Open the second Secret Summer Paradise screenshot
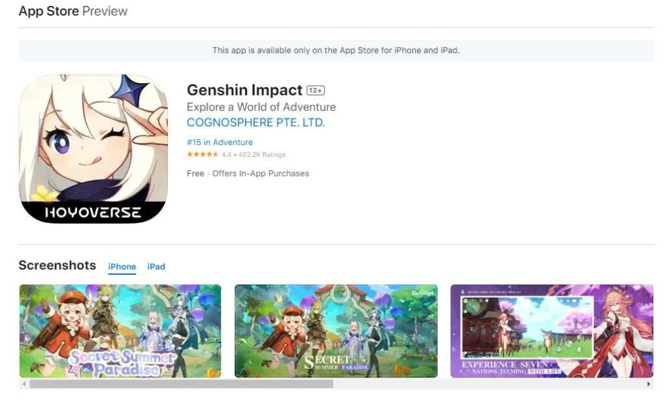 click(x=336, y=331)
